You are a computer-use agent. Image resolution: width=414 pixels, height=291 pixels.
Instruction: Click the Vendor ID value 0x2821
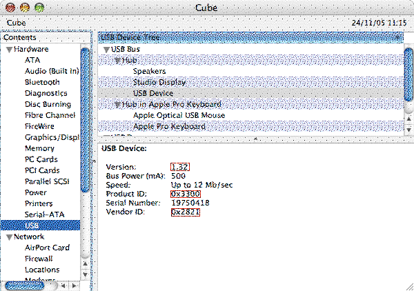click(x=186, y=212)
